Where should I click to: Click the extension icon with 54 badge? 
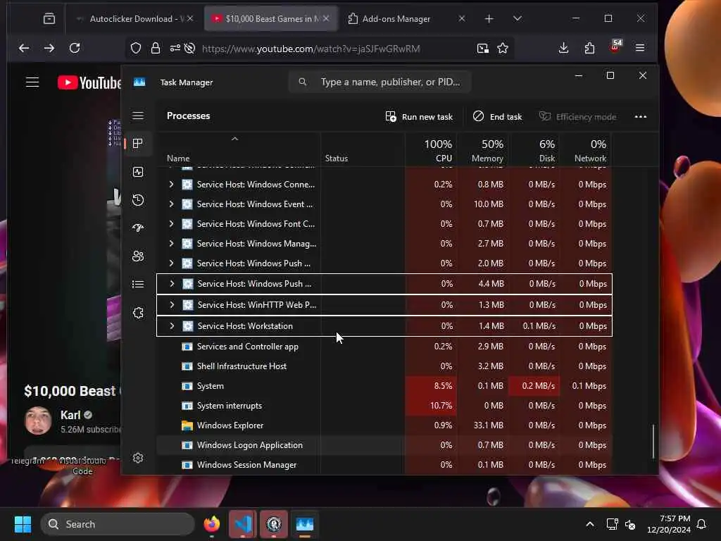[615, 46]
